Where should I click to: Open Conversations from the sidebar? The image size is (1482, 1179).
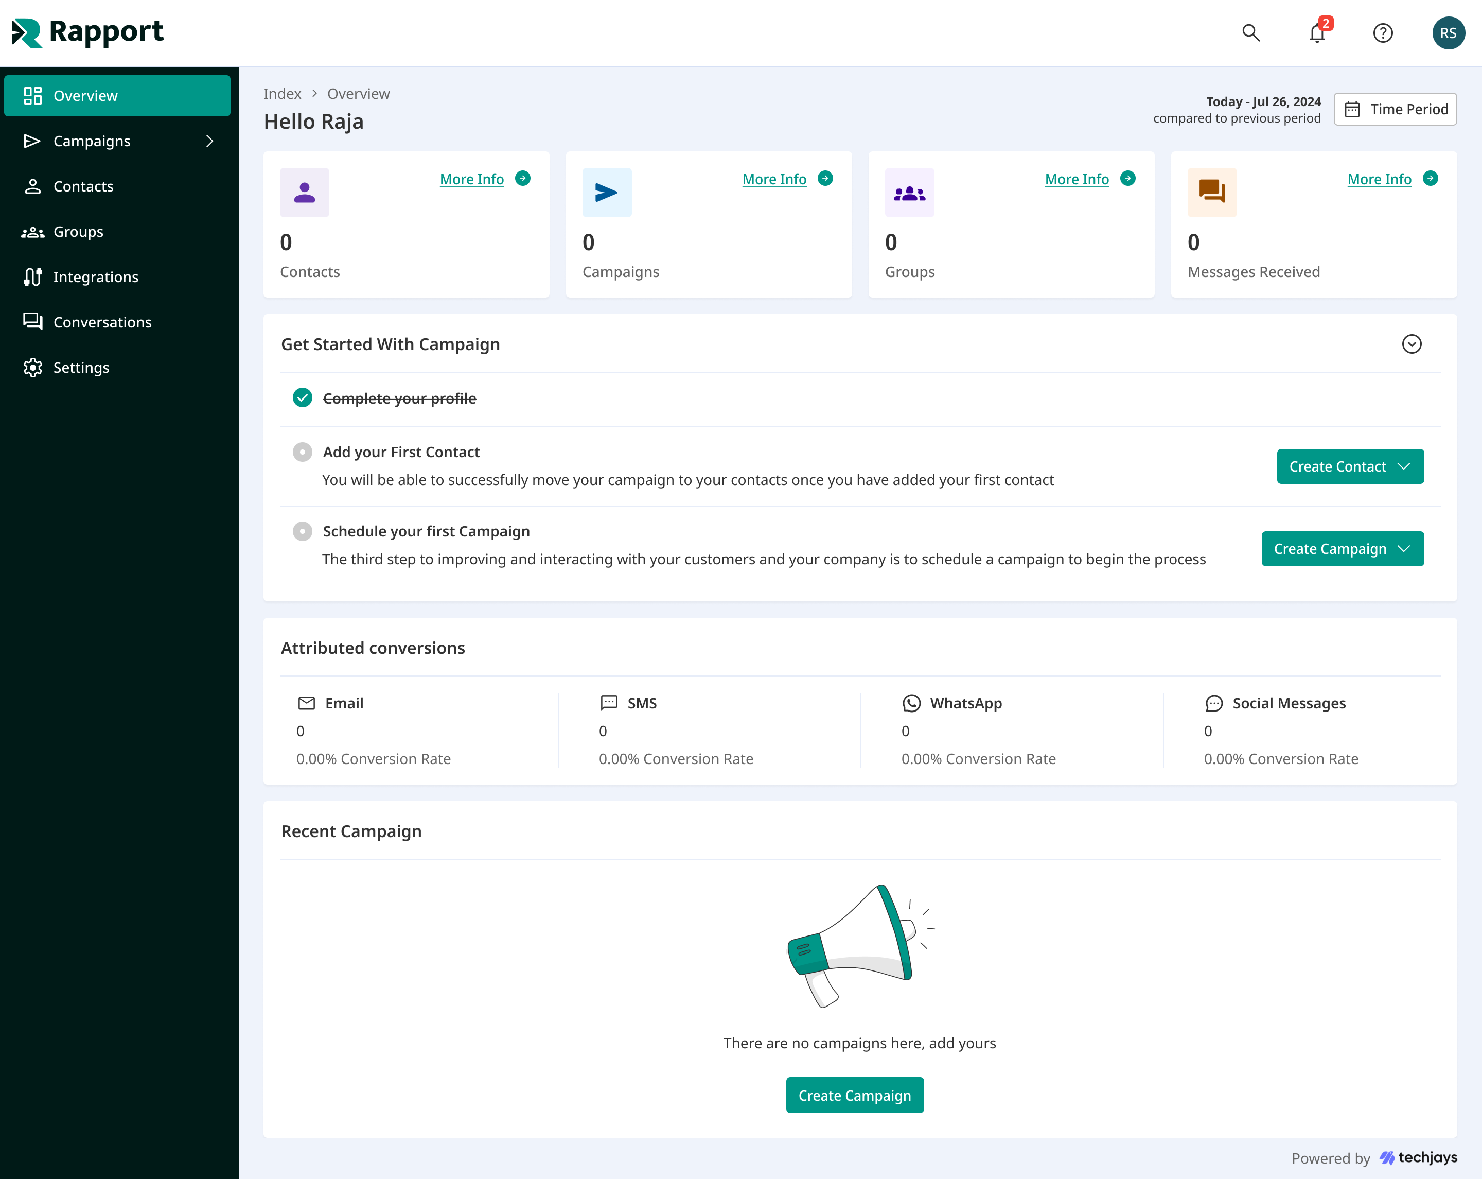pos(102,322)
